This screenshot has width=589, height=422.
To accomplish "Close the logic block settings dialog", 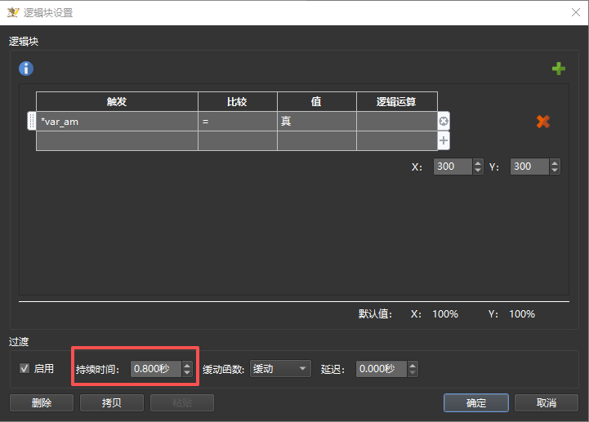I will 574,11.
